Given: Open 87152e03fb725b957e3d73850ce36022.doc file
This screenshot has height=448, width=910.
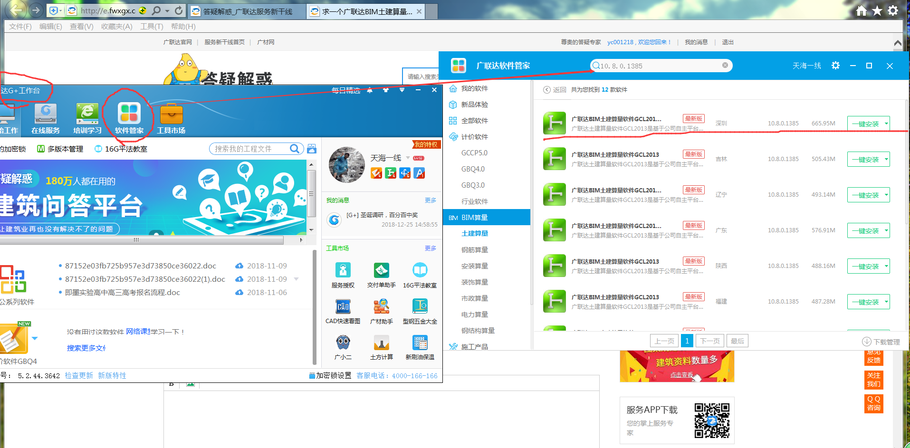Looking at the screenshot, I should point(141,266).
